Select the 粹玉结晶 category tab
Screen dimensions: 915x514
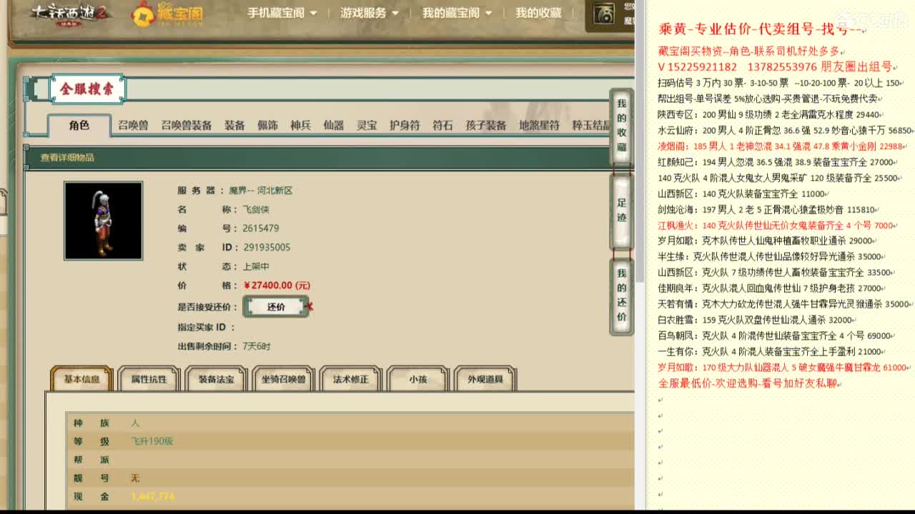coord(591,126)
